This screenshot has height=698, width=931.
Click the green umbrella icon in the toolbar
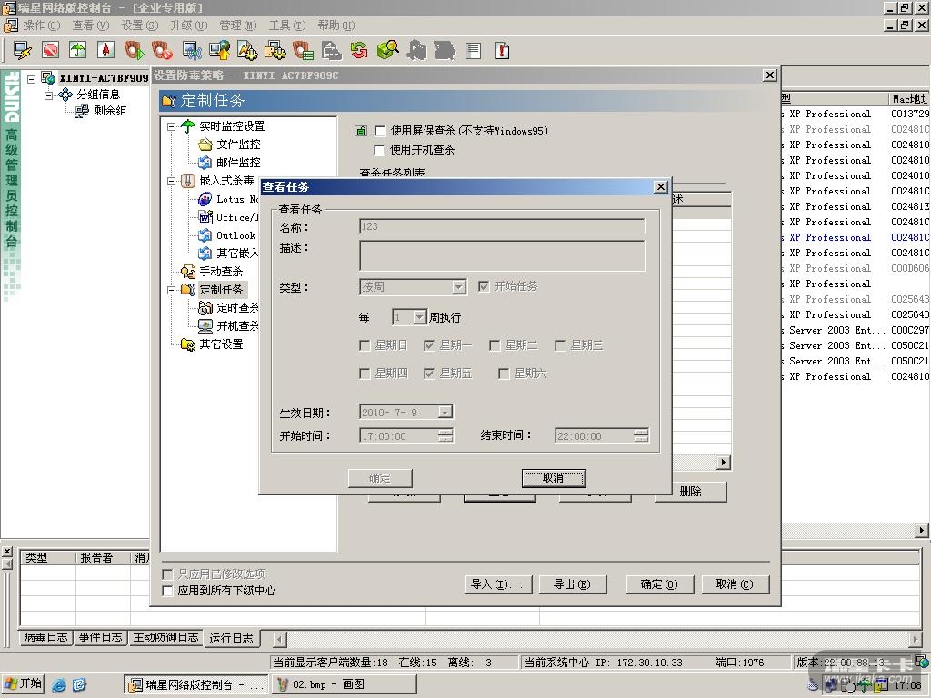point(78,50)
